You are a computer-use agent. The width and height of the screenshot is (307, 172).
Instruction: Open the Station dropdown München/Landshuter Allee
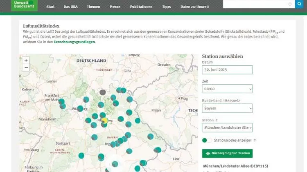coord(227,127)
